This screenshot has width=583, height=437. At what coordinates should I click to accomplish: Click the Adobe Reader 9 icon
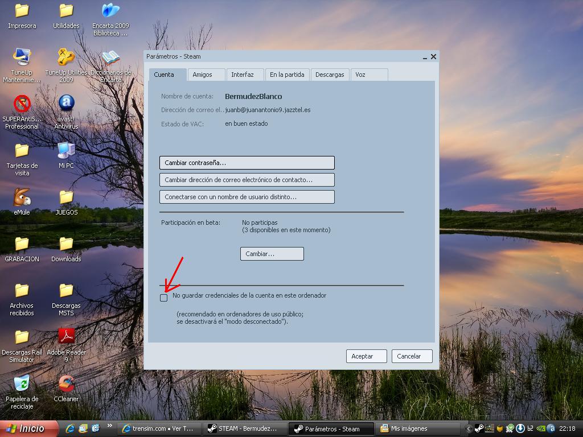tap(66, 337)
